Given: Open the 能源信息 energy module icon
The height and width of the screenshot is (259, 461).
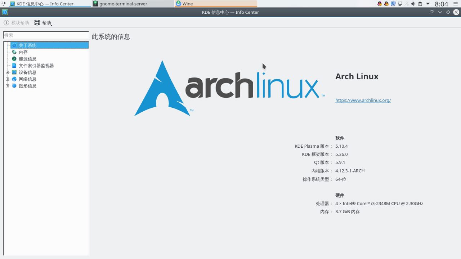Looking at the screenshot, I should (x=14, y=59).
